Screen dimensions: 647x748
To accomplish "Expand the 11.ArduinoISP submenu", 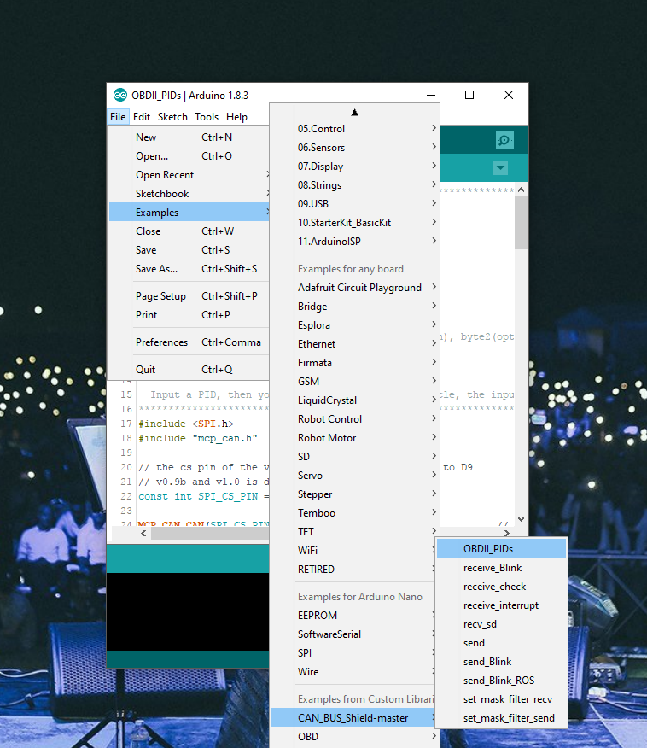I will (x=354, y=242).
